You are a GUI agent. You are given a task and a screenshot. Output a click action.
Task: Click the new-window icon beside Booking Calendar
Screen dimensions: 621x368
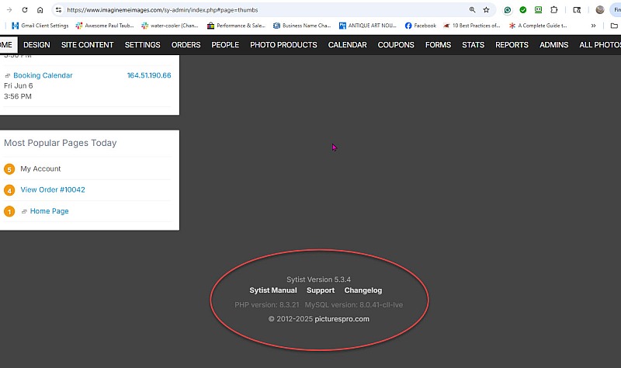(8, 75)
